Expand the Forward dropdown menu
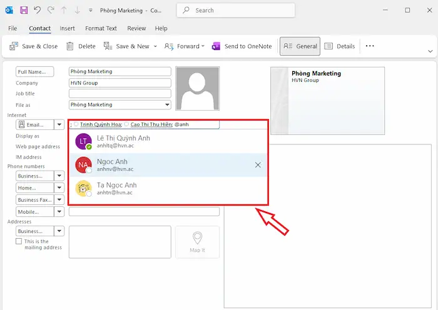 (203, 46)
